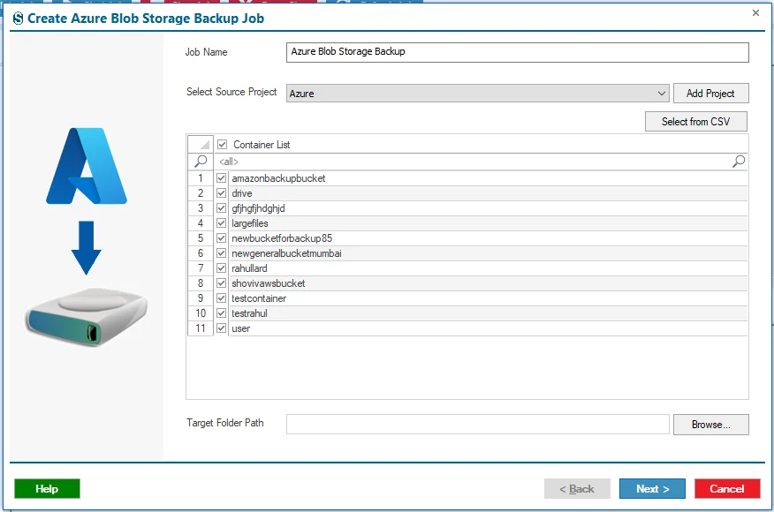Viewport: 774px width, 512px height.
Task: Click the Shoviv logo in the dialog title
Action: pos(19,19)
